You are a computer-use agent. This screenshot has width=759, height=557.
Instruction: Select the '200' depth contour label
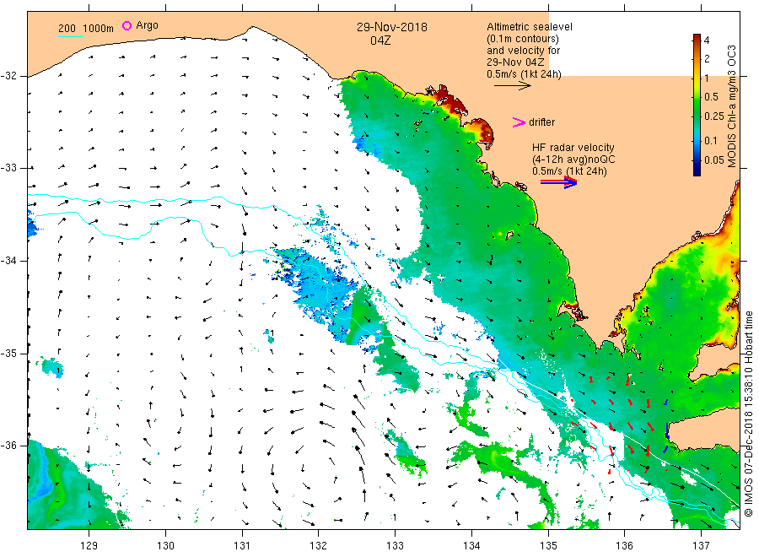pyautogui.click(x=67, y=28)
